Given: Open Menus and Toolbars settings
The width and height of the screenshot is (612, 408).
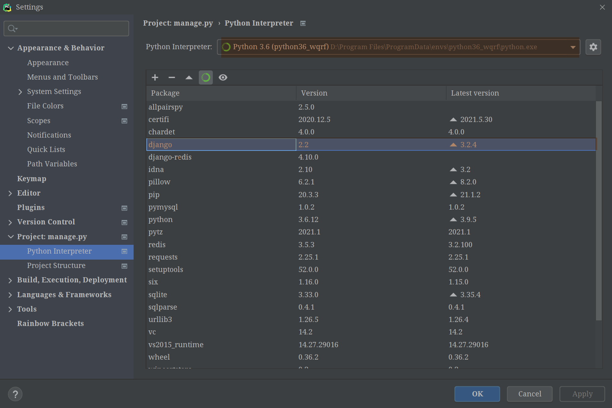Looking at the screenshot, I should tap(62, 77).
